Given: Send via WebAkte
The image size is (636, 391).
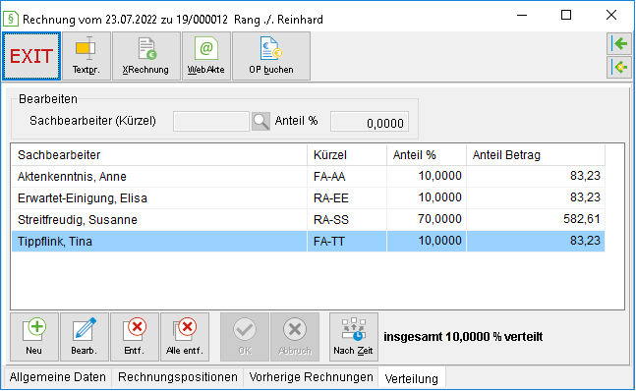Looking at the screenshot, I should point(206,56).
